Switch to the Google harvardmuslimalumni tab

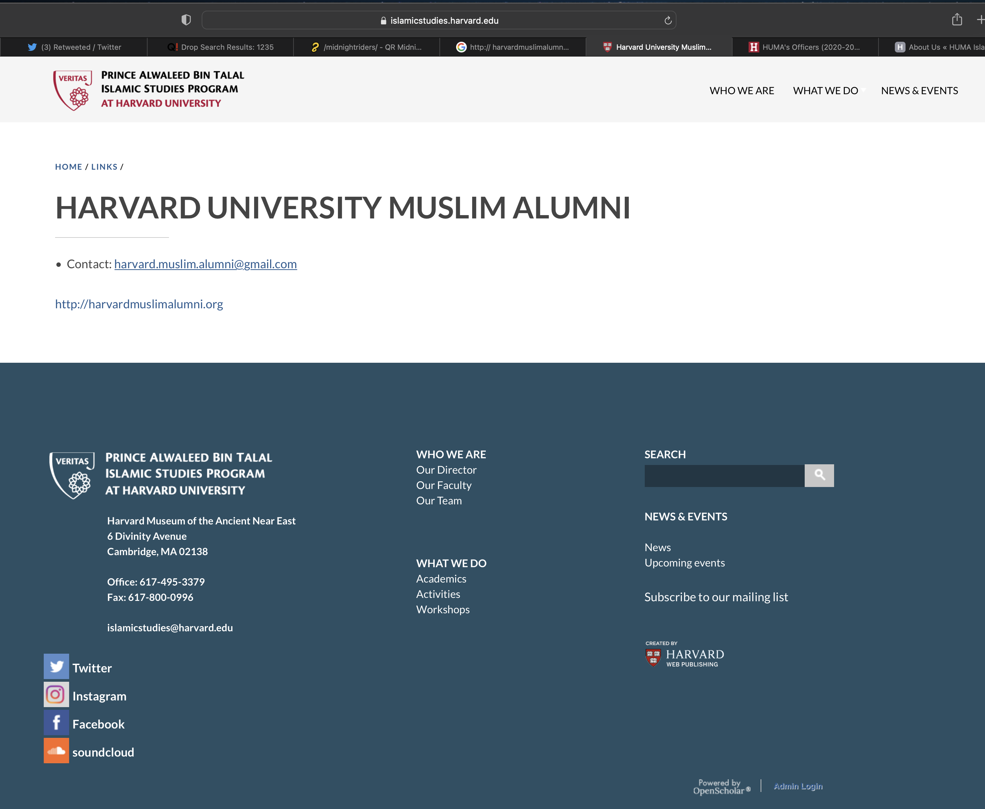pos(513,47)
